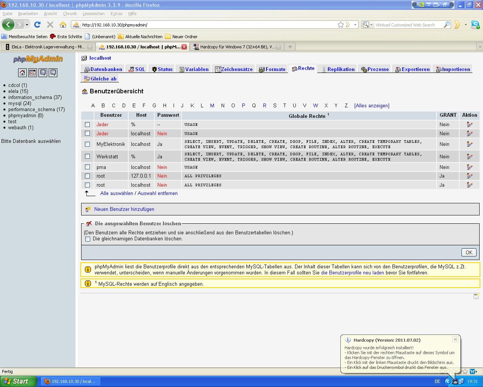Close the phpMyAdmin browser tab

click(x=184, y=47)
